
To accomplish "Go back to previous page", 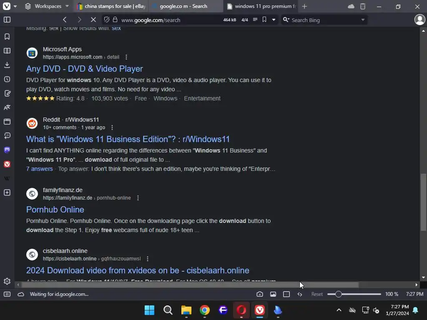I will [65, 20].
